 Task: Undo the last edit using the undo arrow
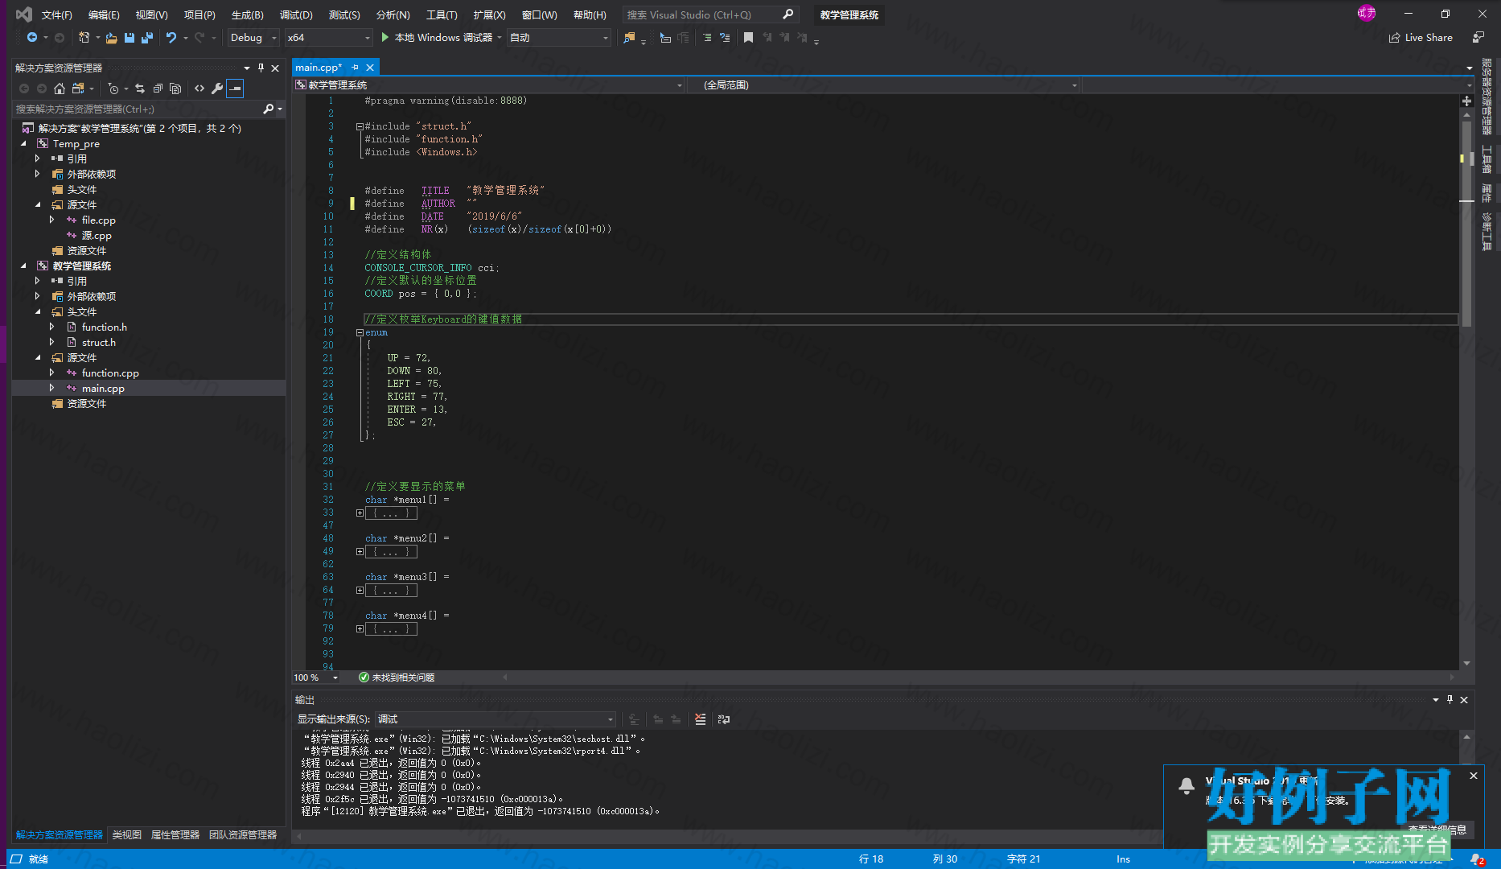pyautogui.click(x=171, y=37)
